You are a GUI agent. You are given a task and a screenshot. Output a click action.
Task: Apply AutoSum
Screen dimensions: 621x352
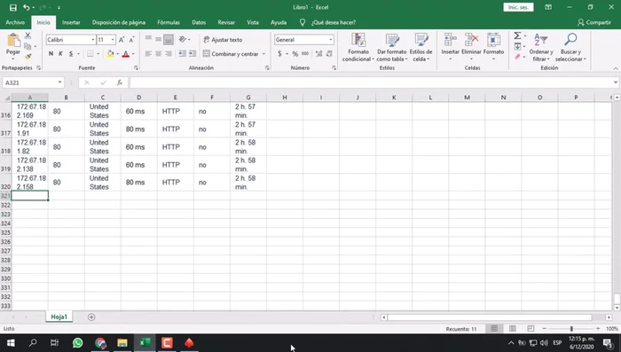pos(517,36)
